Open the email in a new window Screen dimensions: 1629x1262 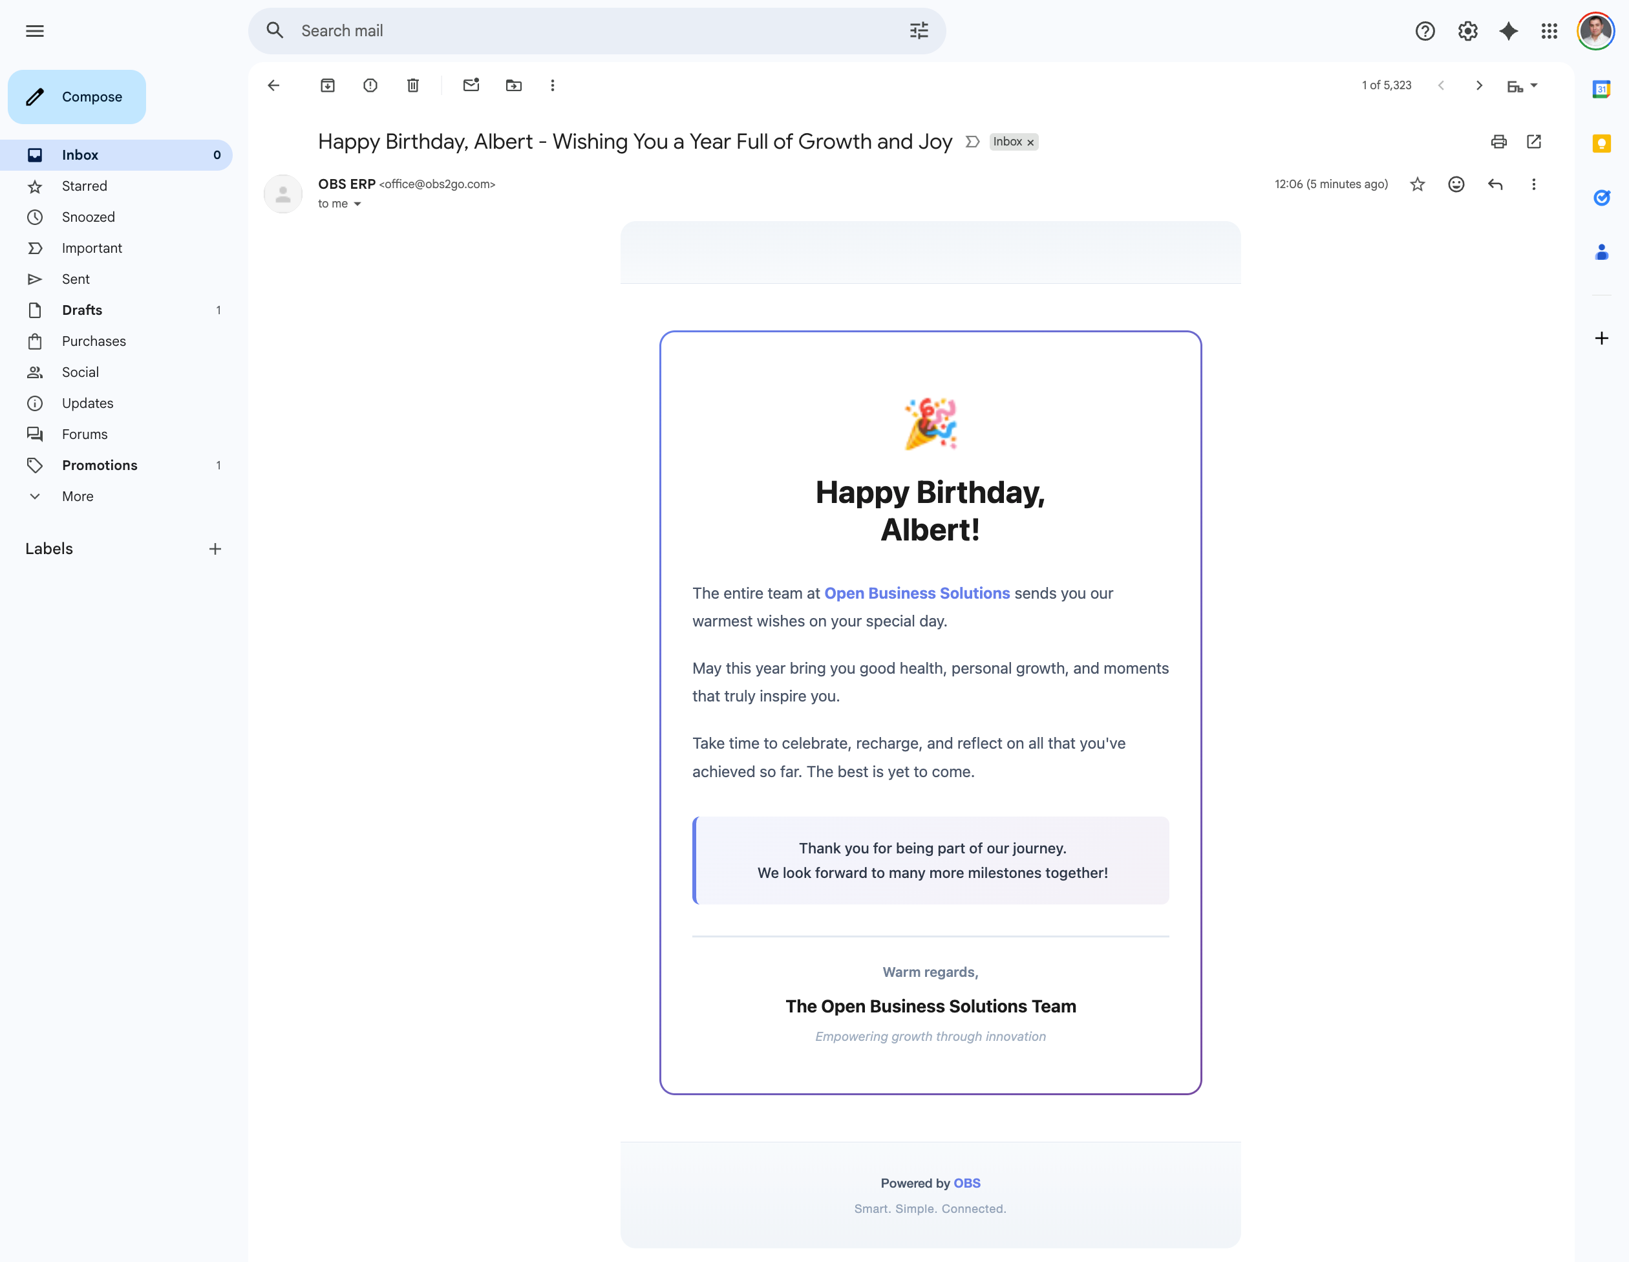coord(1533,142)
